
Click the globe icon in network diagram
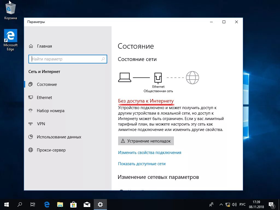pyautogui.click(x=192, y=77)
